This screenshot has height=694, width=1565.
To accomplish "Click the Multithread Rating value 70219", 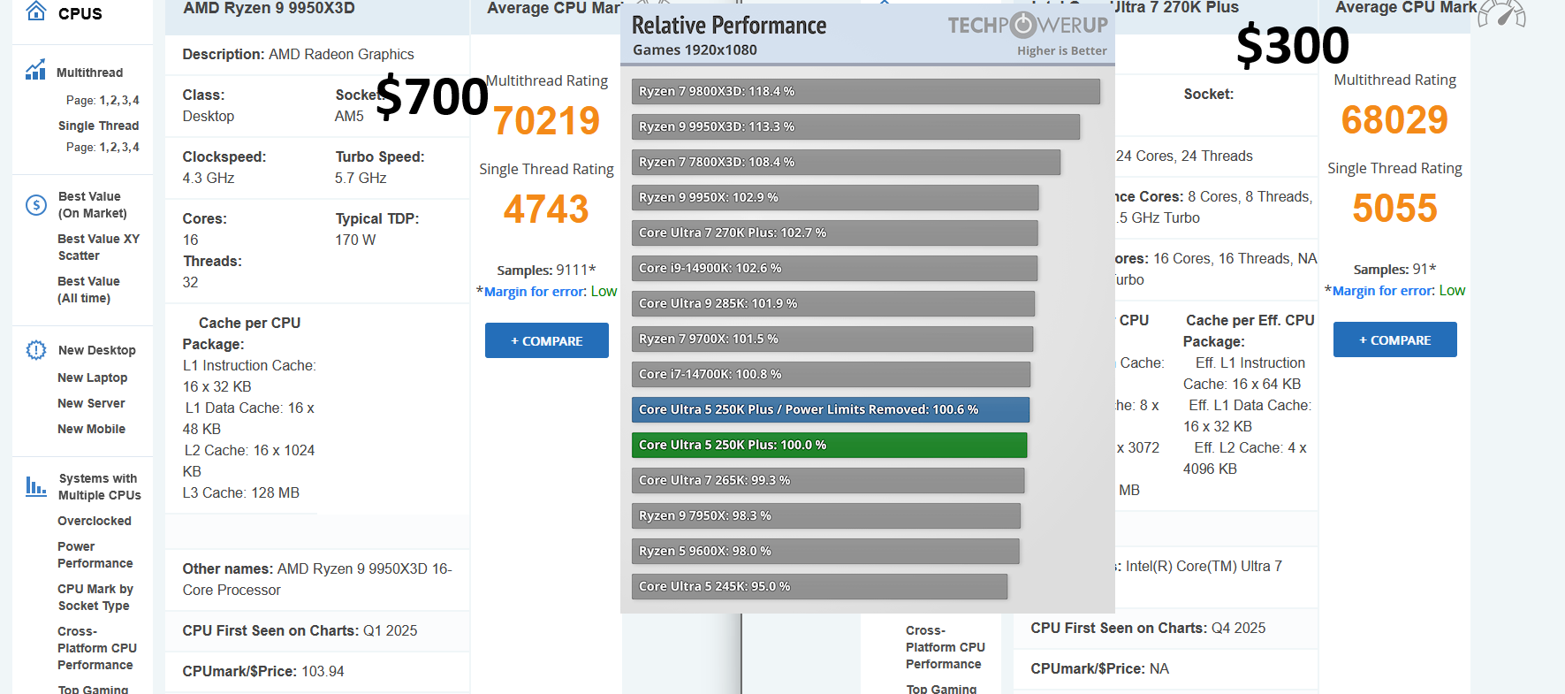I will click(547, 121).
